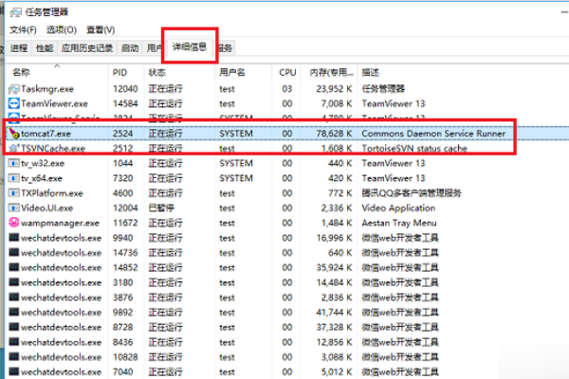Open the 文件(F) menu
The width and height of the screenshot is (569, 379).
coord(23,29)
